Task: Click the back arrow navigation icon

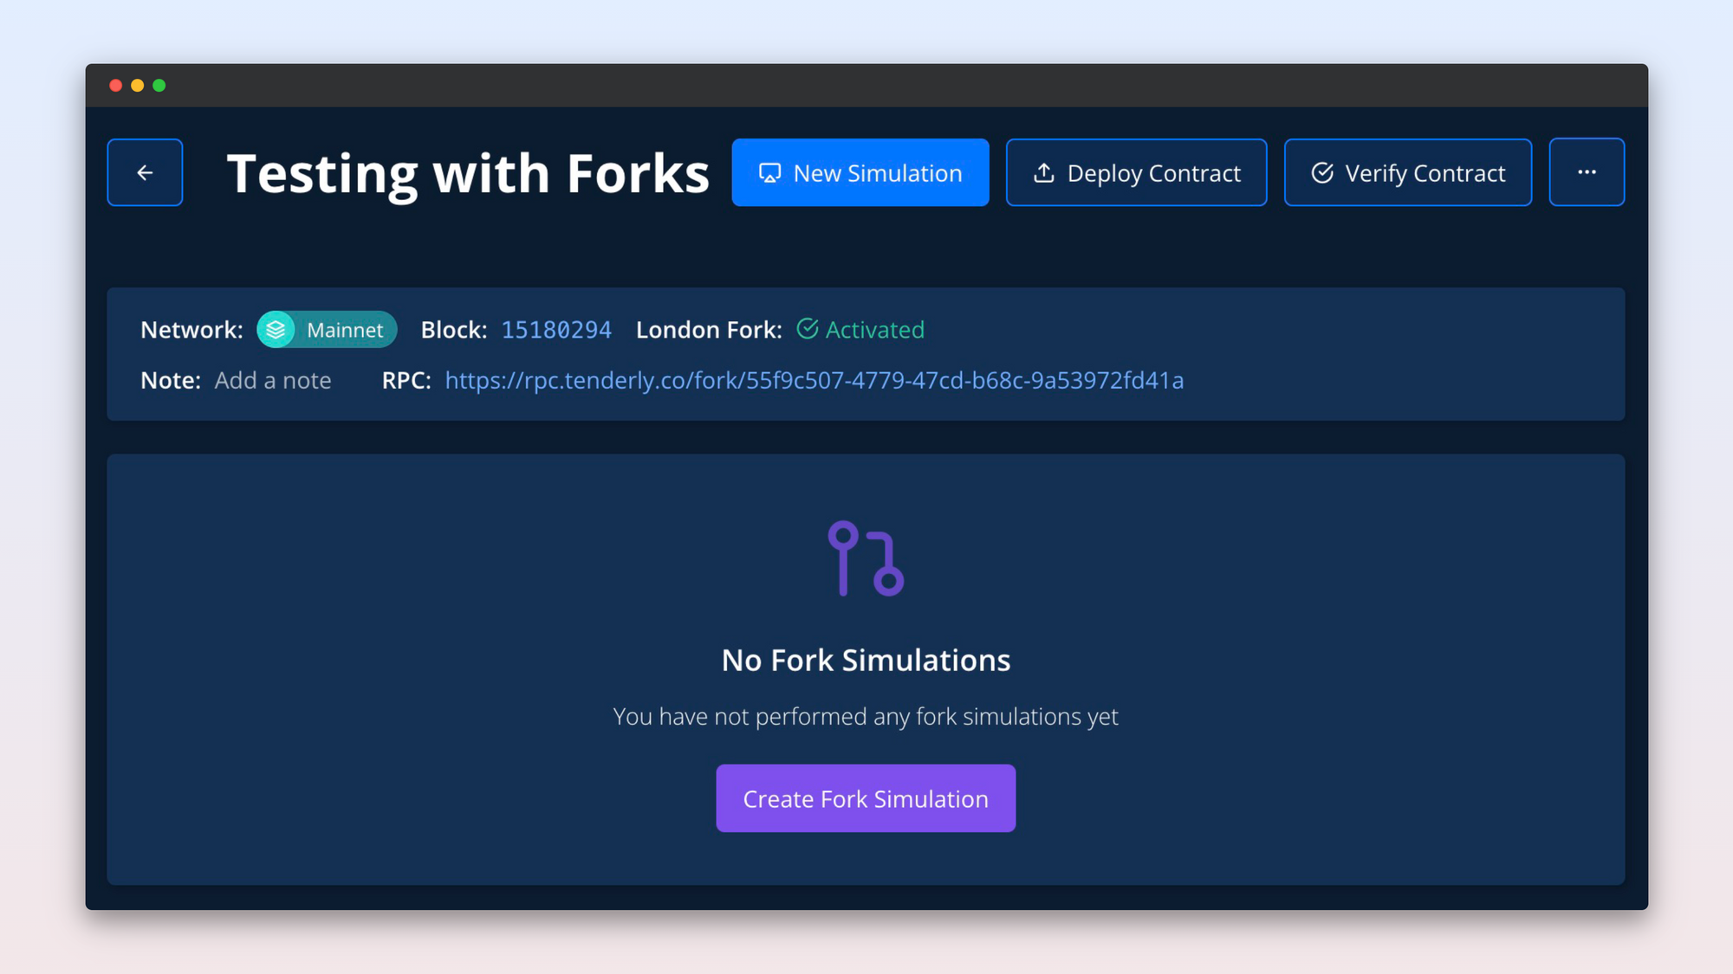Action: pyautogui.click(x=144, y=172)
